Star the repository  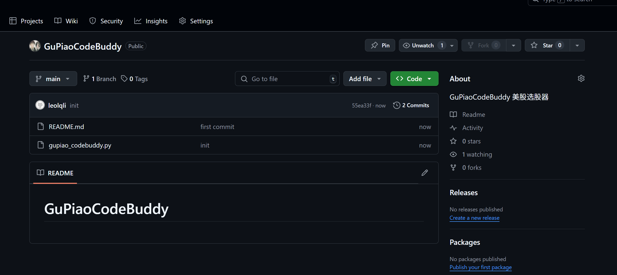click(547, 45)
